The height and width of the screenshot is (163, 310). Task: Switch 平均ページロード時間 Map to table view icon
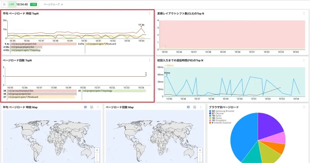(91, 107)
